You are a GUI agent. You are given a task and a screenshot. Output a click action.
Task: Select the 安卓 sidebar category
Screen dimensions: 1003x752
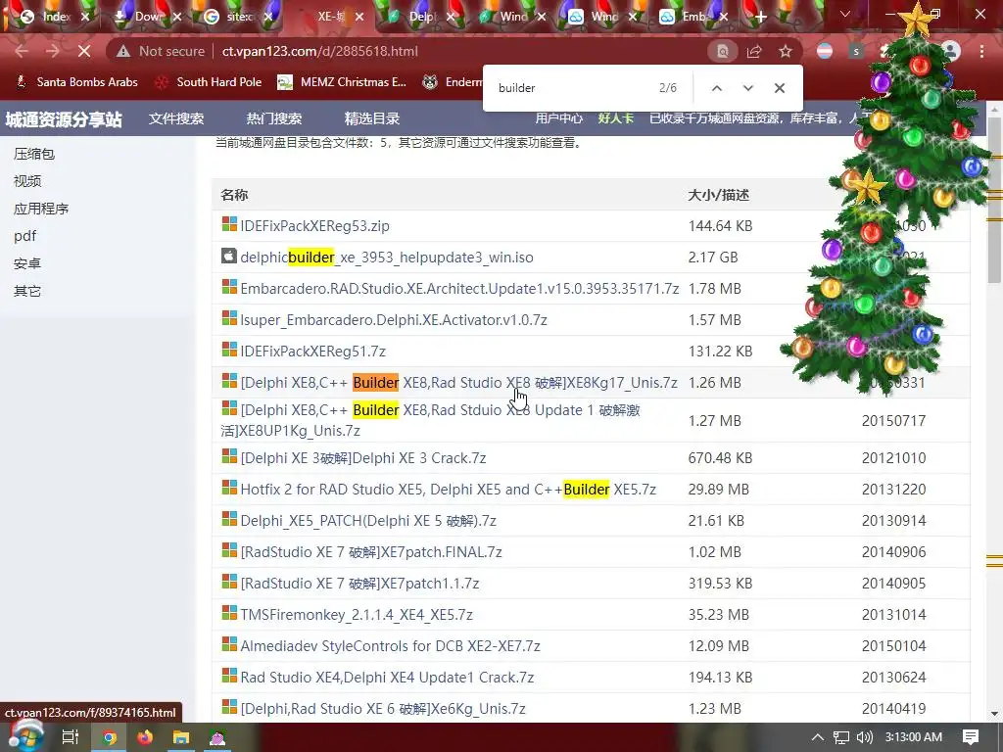point(27,263)
